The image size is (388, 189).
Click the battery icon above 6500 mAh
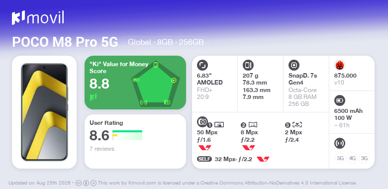pyautogui.click(x=339, y=100)
